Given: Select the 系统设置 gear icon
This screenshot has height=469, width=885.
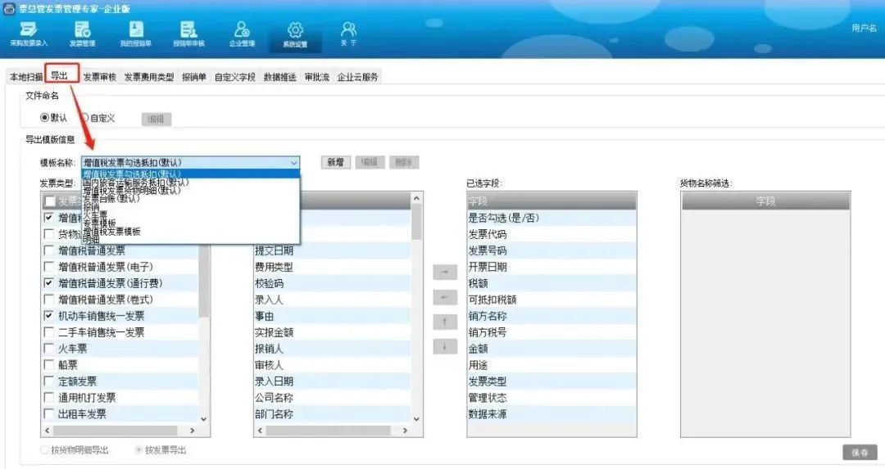Looking at the screenshot, I should (295, 33).
